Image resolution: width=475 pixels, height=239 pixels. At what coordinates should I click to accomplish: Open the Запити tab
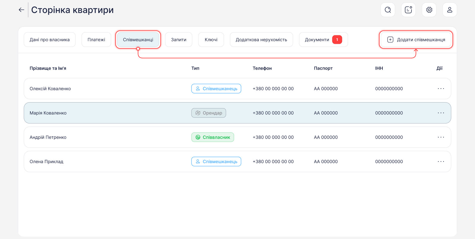tap(179, 40)
